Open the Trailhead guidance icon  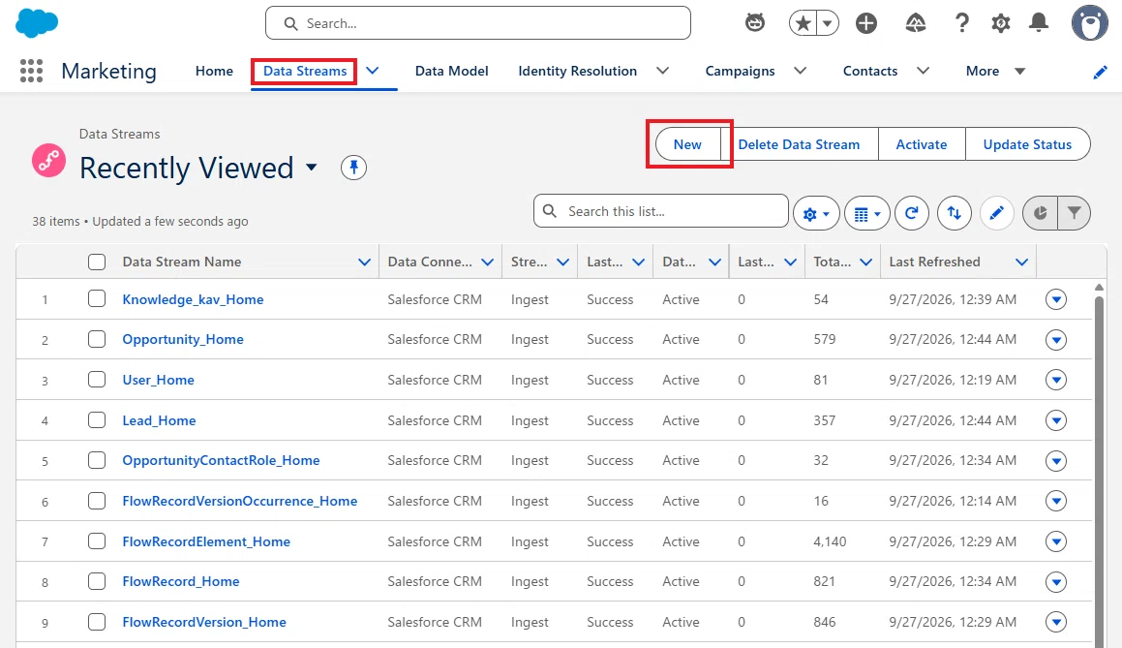click(915, 23)
